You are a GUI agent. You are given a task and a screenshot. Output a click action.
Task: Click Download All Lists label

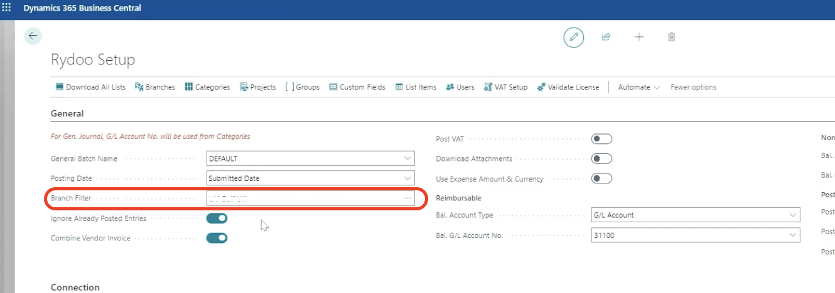[x=95, y=87]
